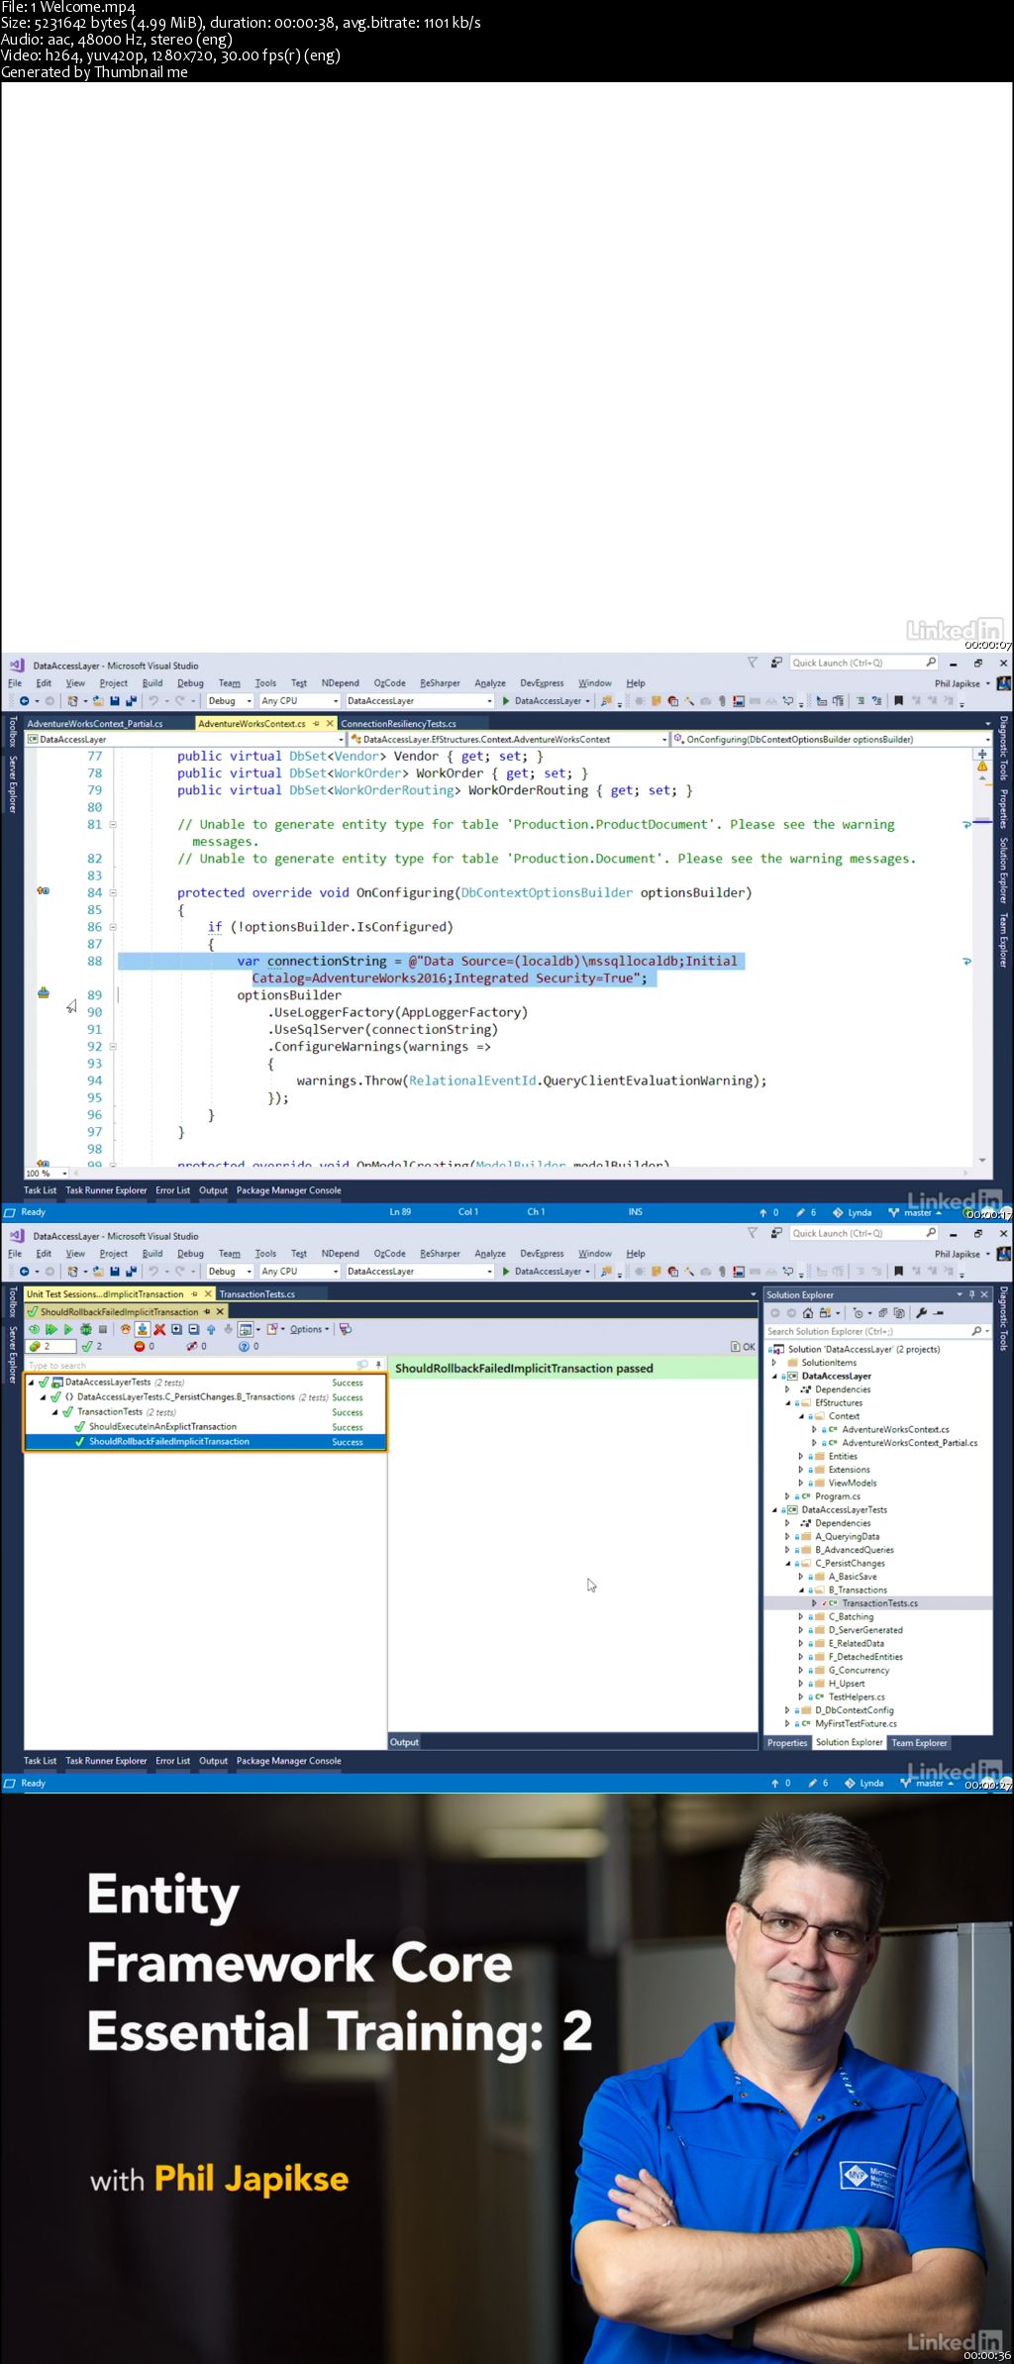
Task: Click Collapse All icon in Solution Explorer toolbar
Action: [x=883, y=1312]
